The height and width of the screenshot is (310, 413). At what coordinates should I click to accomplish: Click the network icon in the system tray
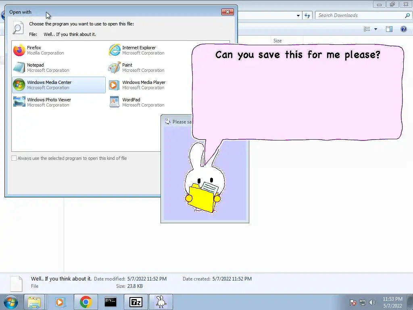363,302
